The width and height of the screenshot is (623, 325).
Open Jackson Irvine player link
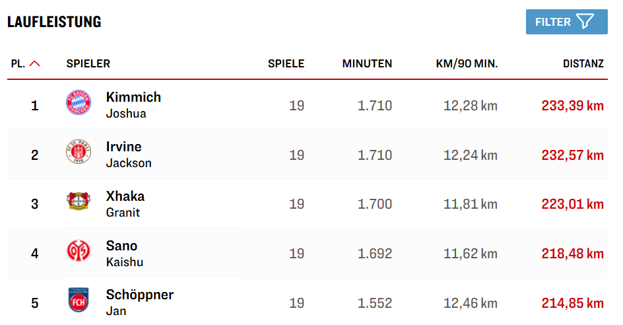tap(129, 154)
